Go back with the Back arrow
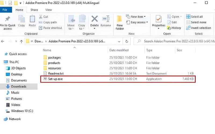Screen dimensions: 215x134 tap(3, 41)
